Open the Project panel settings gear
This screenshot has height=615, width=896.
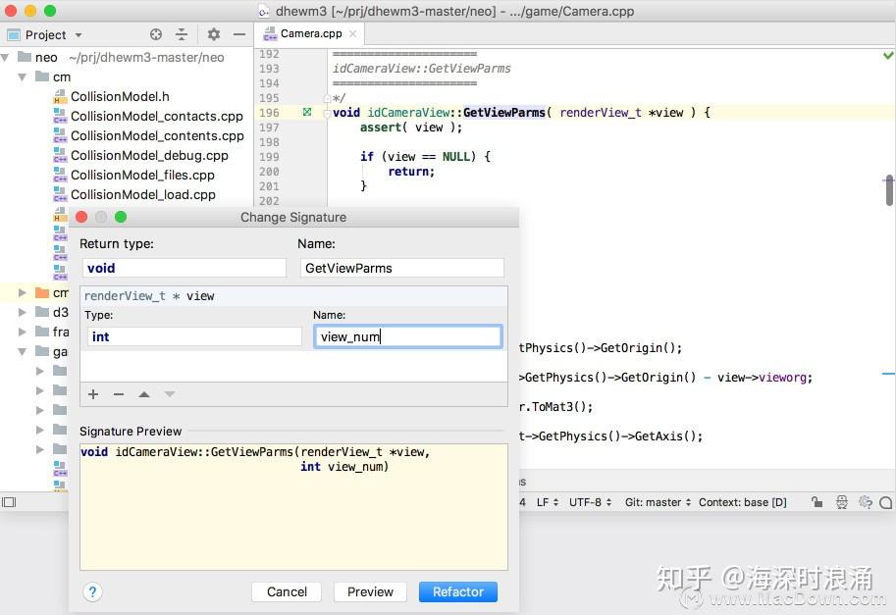point(214,34)
